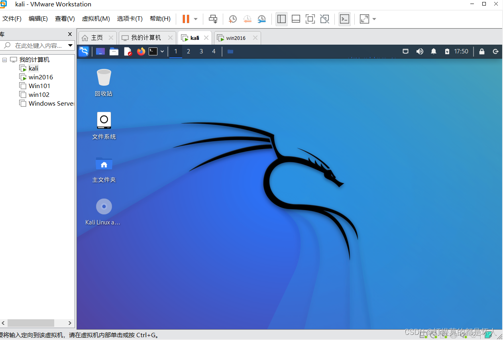
Task: Select the 文件系统 desktop icon
Action: coord(104,126)
